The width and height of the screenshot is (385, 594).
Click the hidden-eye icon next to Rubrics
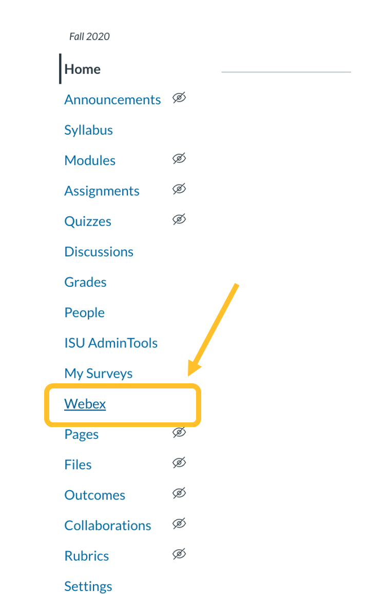tap(179, 554)
